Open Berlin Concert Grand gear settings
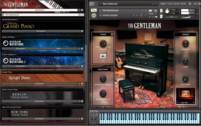 82,101
